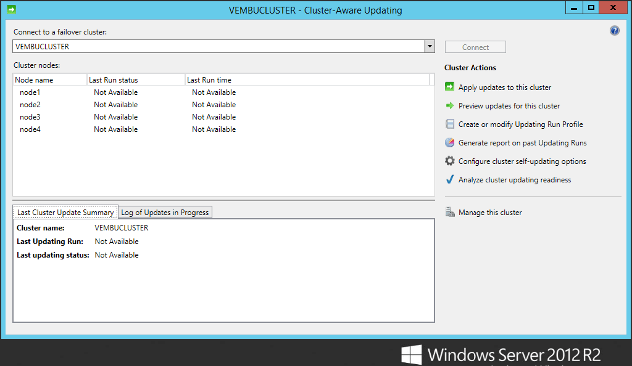Click the Last Updating Run Not Available value
Viewport: 632px width, 366px height.
(x=117, y=242)
